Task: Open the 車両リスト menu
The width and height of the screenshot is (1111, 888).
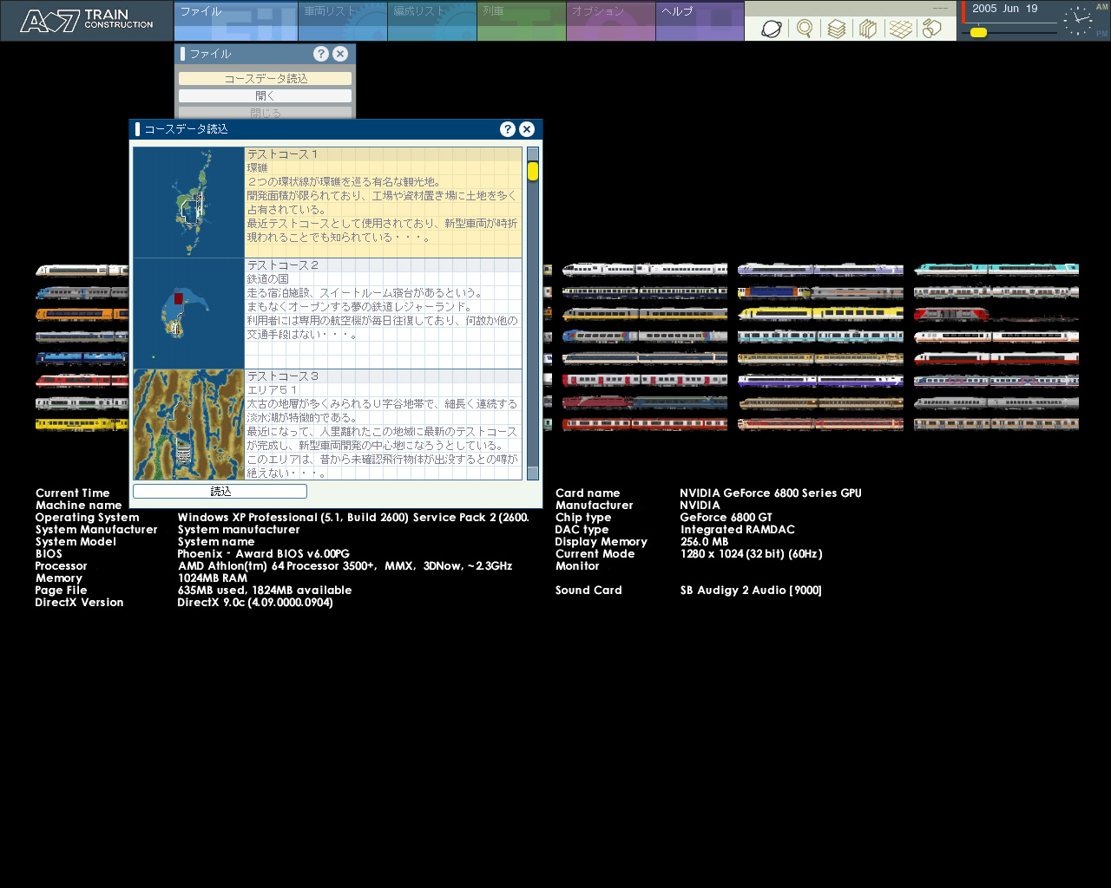Action: 342,21
